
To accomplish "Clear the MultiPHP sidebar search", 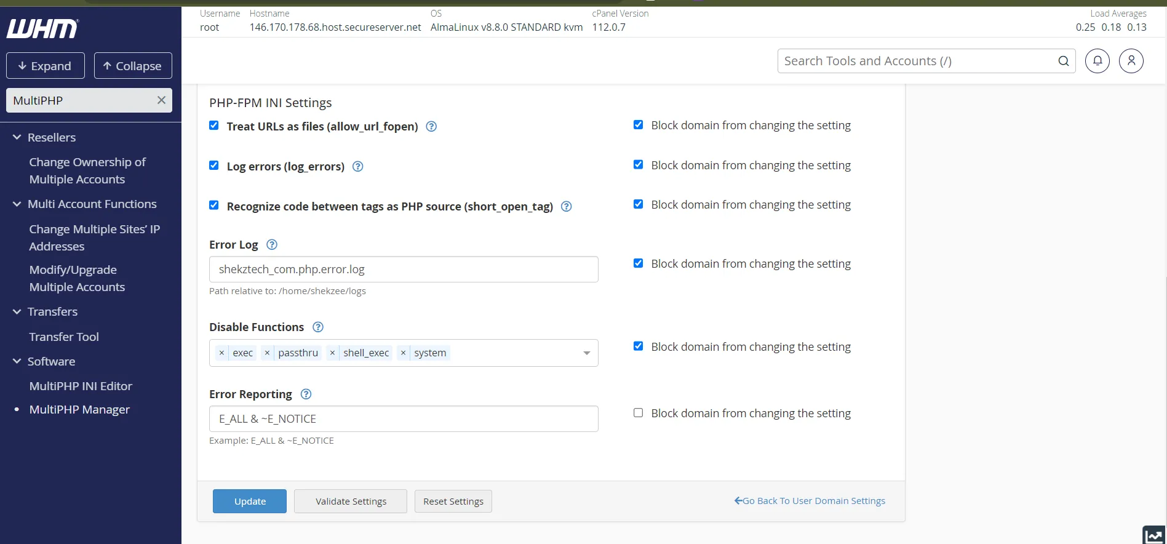I will click(161, 100).
